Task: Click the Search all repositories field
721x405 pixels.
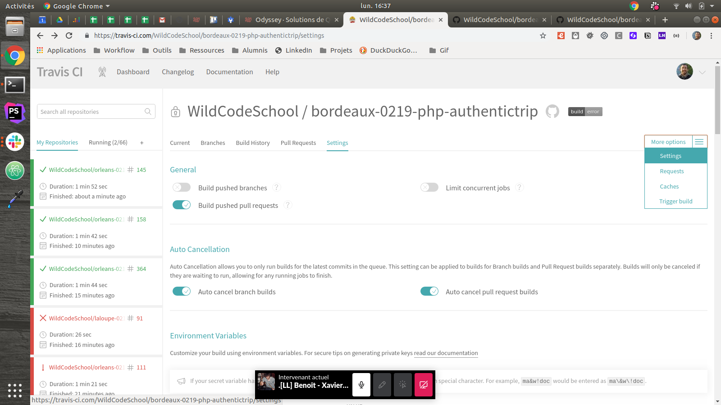Action: [96, 112]
